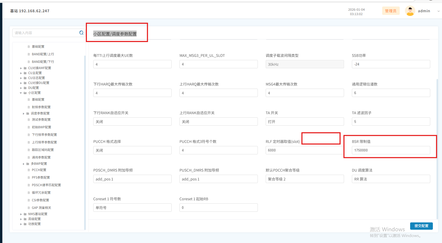
Task: Open the TA 开关 selector
Action: tap(305, 121)
